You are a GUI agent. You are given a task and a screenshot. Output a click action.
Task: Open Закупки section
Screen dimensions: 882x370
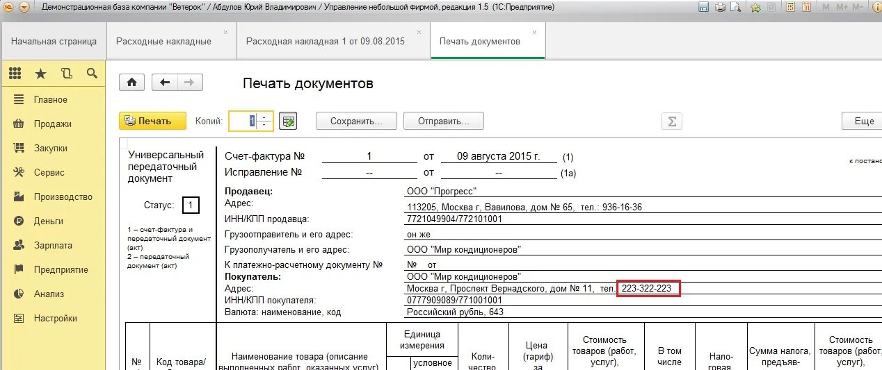[x=53, y=148]
